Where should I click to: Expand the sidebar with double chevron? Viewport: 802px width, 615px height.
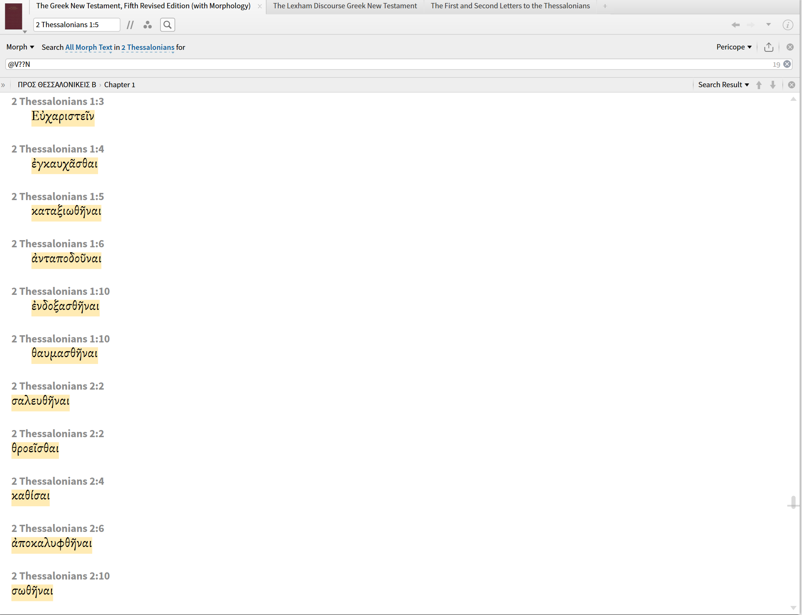click(x=3, y=85)
